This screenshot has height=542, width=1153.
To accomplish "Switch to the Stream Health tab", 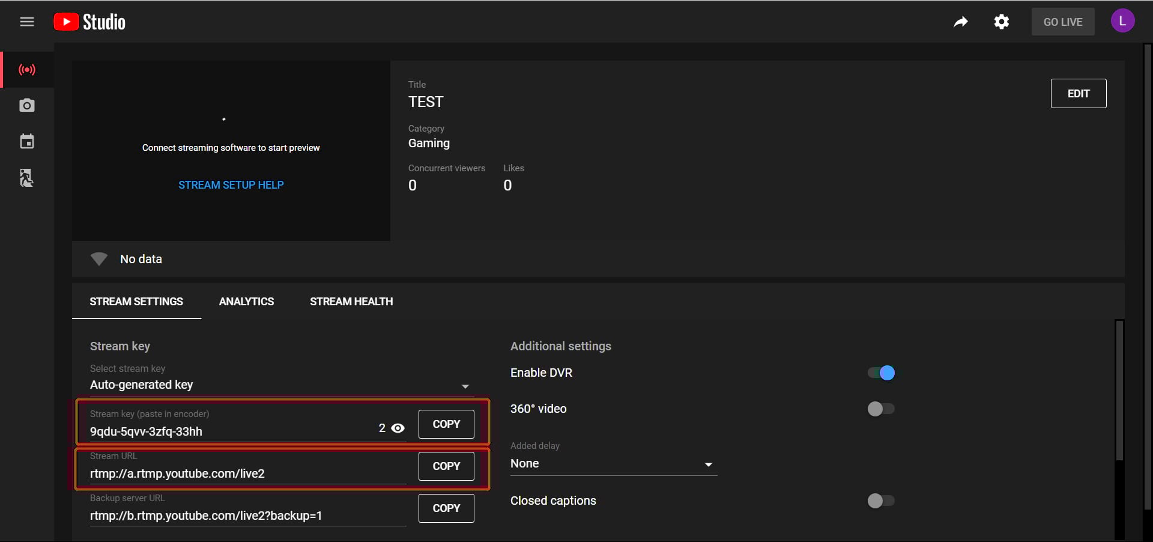I will [351, 302].
